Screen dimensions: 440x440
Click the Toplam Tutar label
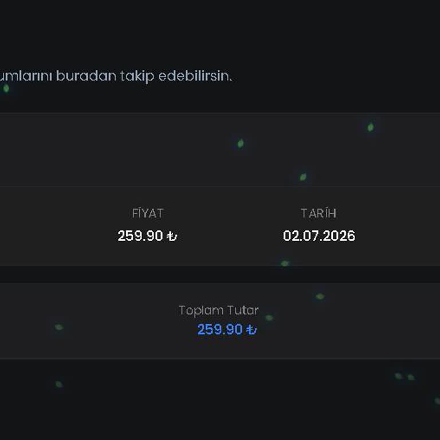(x=219, y=311)
